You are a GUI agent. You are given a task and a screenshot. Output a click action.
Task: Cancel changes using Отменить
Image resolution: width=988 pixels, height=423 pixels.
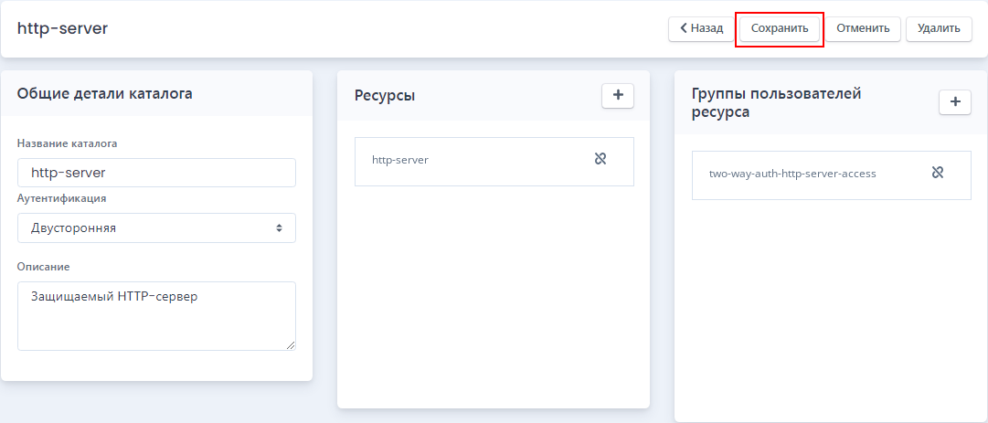863,28
